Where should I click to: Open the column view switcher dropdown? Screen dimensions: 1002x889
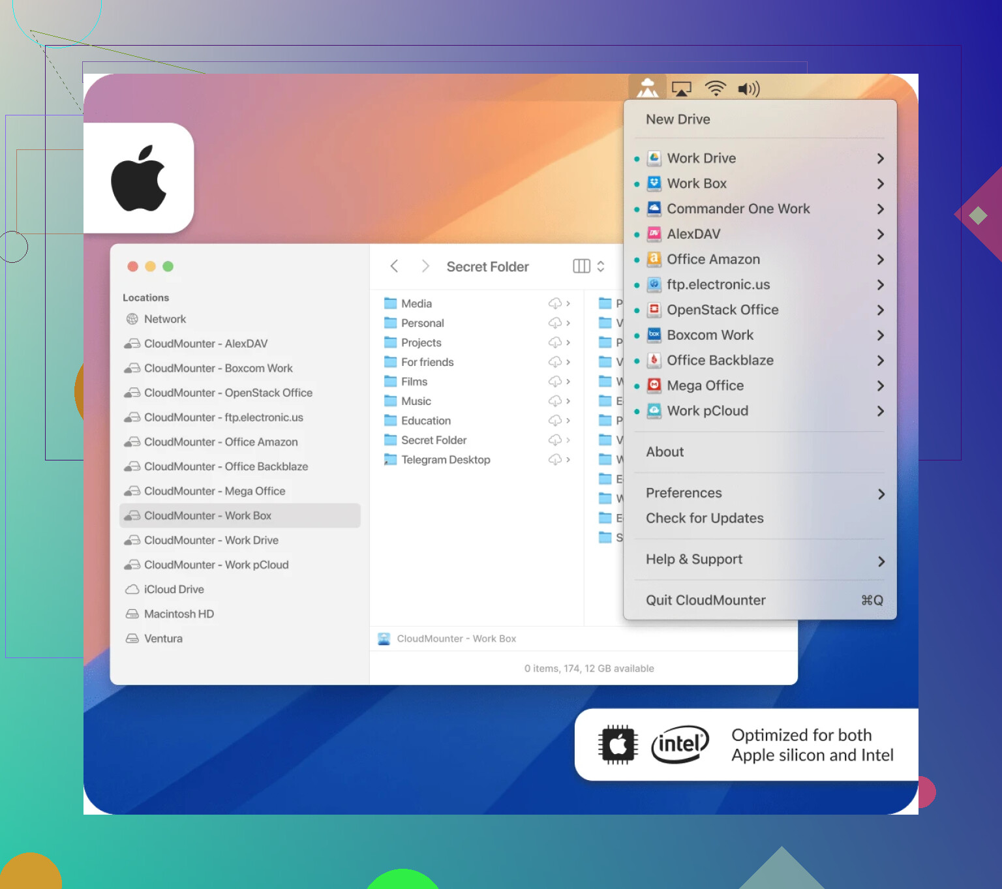pyautogui.click(x=589, y=266)
